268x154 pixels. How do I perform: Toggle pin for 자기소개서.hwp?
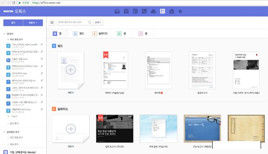42,73
